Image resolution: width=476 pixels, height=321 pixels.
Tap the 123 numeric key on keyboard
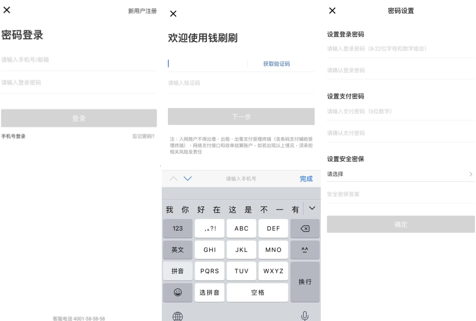click(x=178, y=228)
